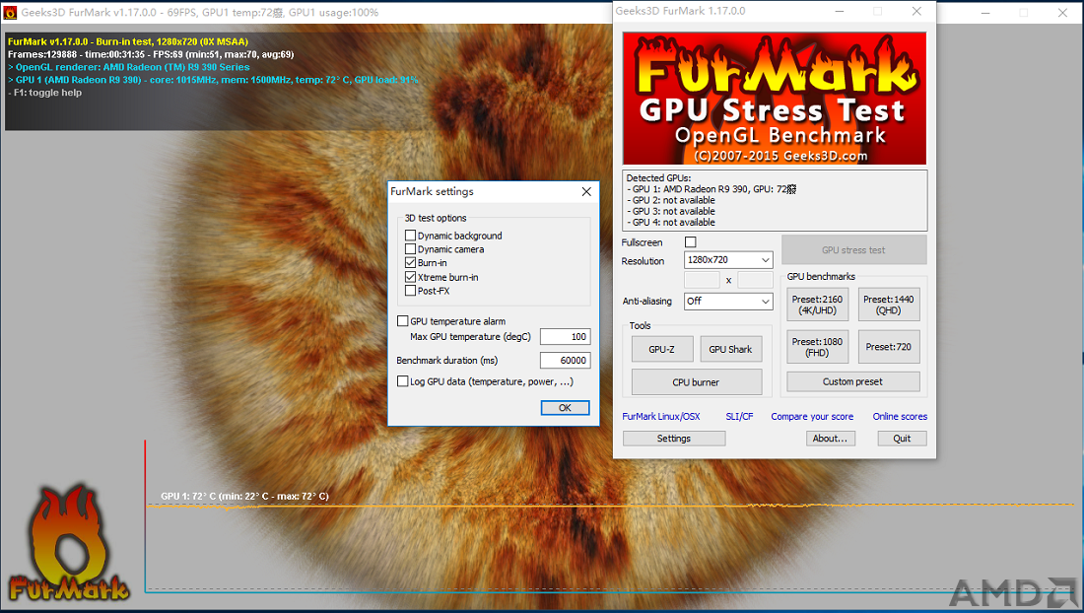Image resolution: width=1084 pixels, height=613 pixels.
Task: Close the FurMark render window
Action: coord(1063,13)
